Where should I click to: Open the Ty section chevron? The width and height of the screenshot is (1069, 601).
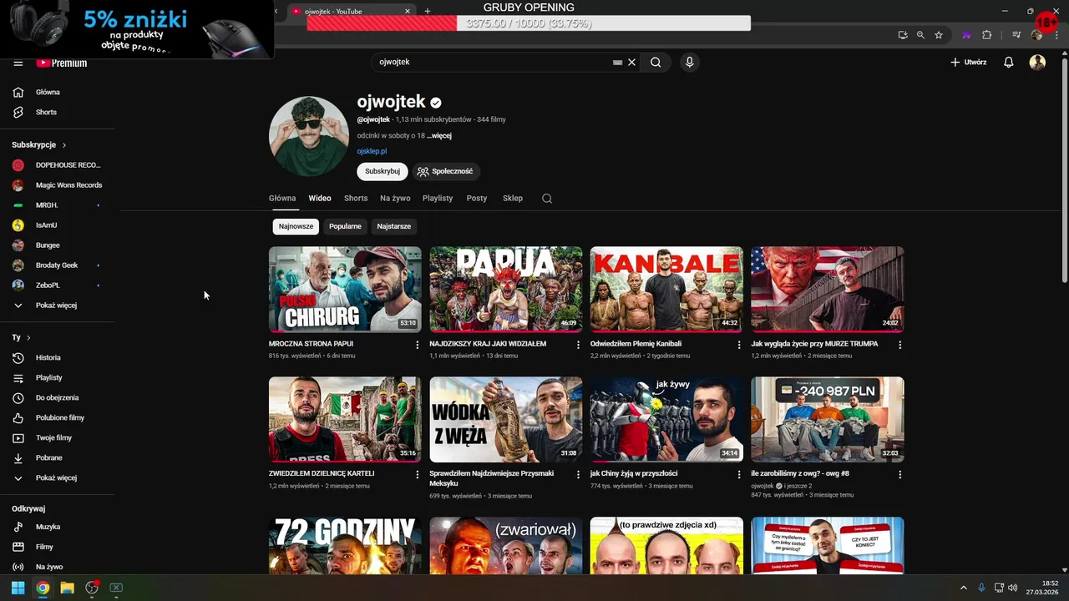pos(28,338)
